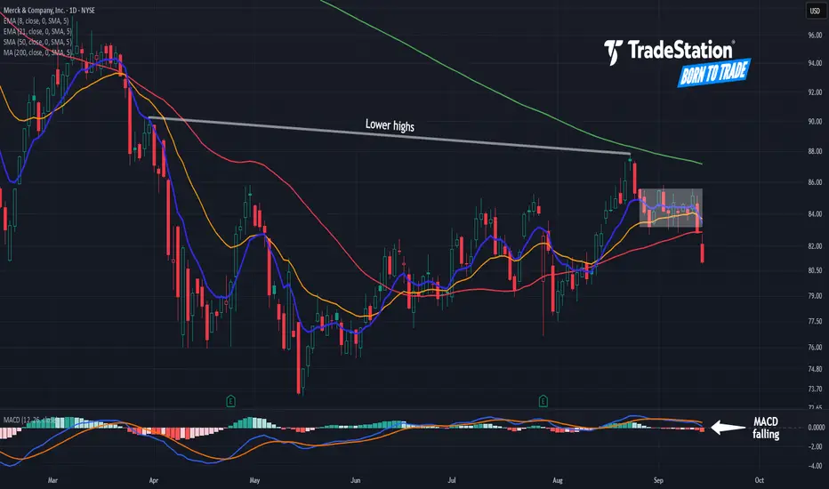
Task: Click the 82.00 price axis label
Action: tap(815, 246)
